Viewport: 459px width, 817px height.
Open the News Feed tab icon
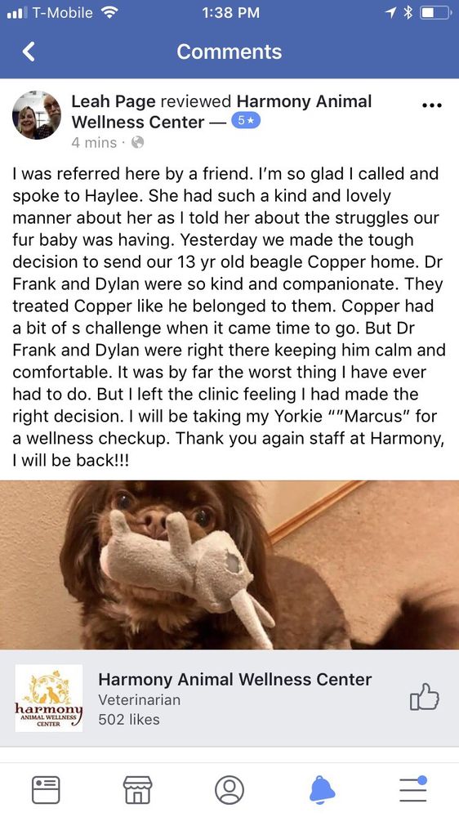click(46, 789)
